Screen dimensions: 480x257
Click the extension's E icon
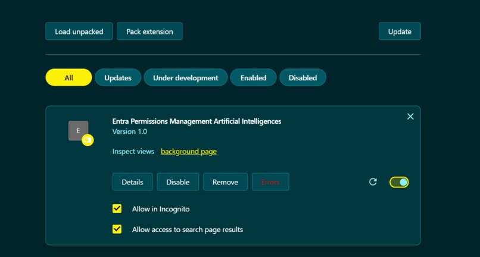click(78, 131)
